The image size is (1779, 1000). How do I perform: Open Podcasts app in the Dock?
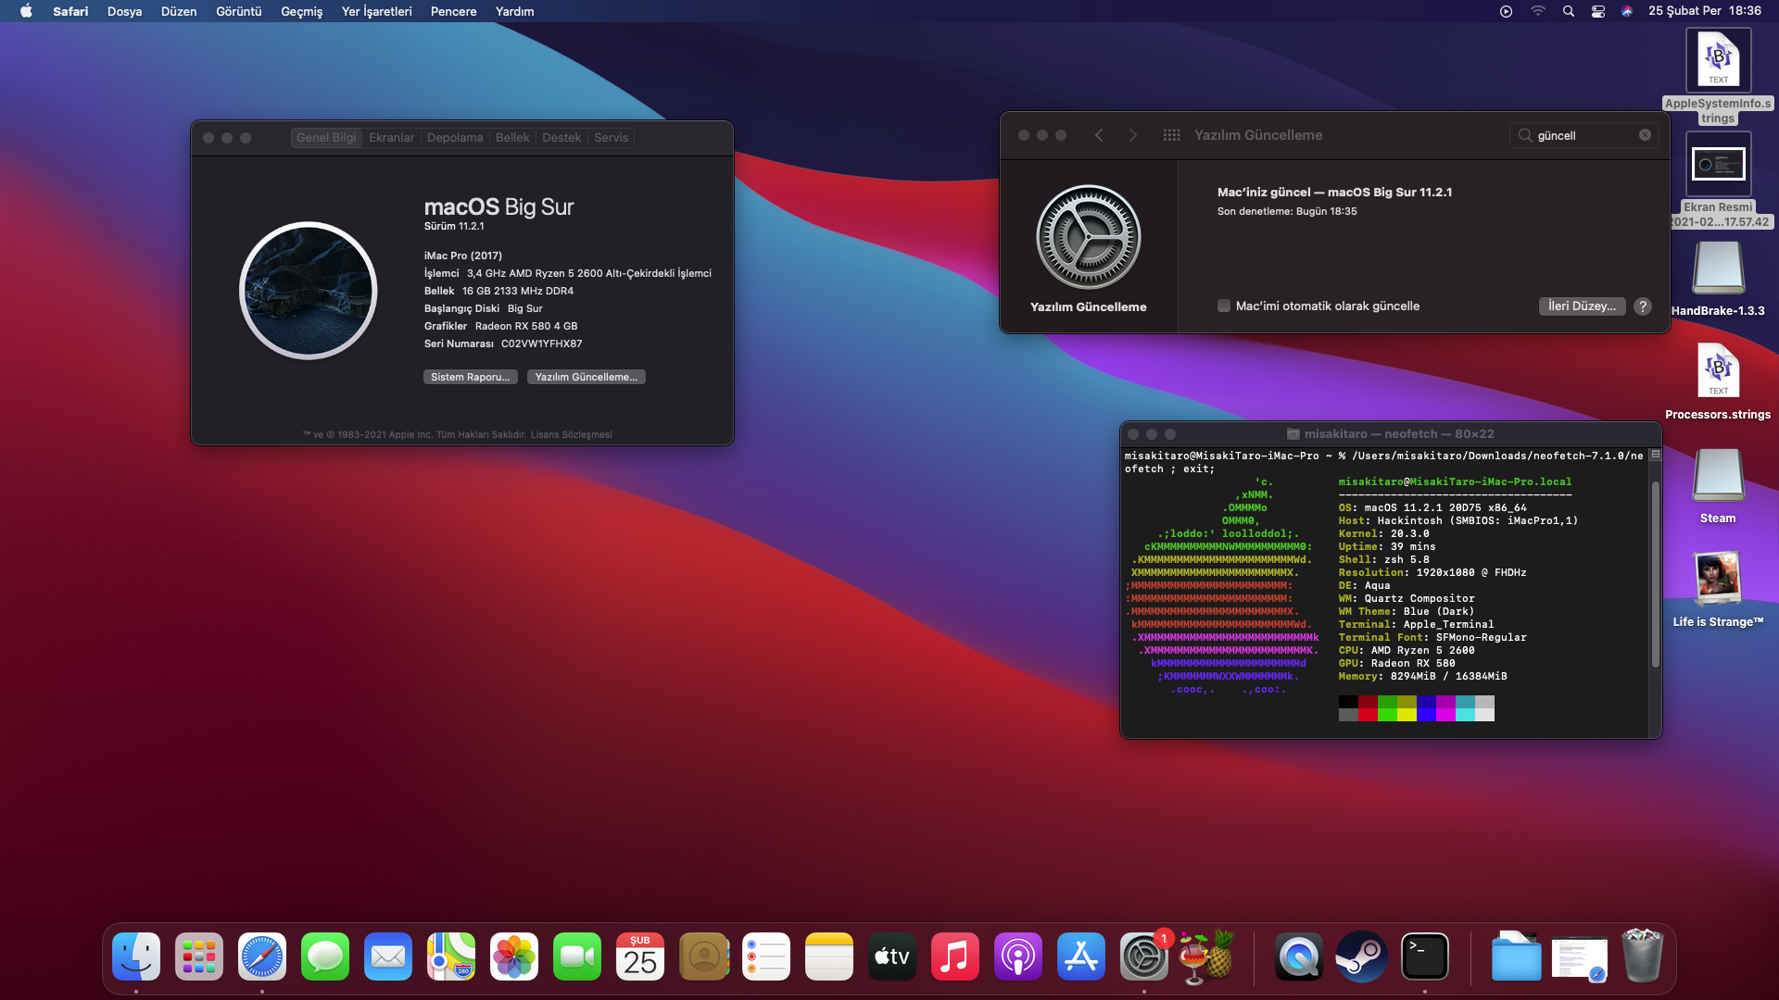(1017, 956)
